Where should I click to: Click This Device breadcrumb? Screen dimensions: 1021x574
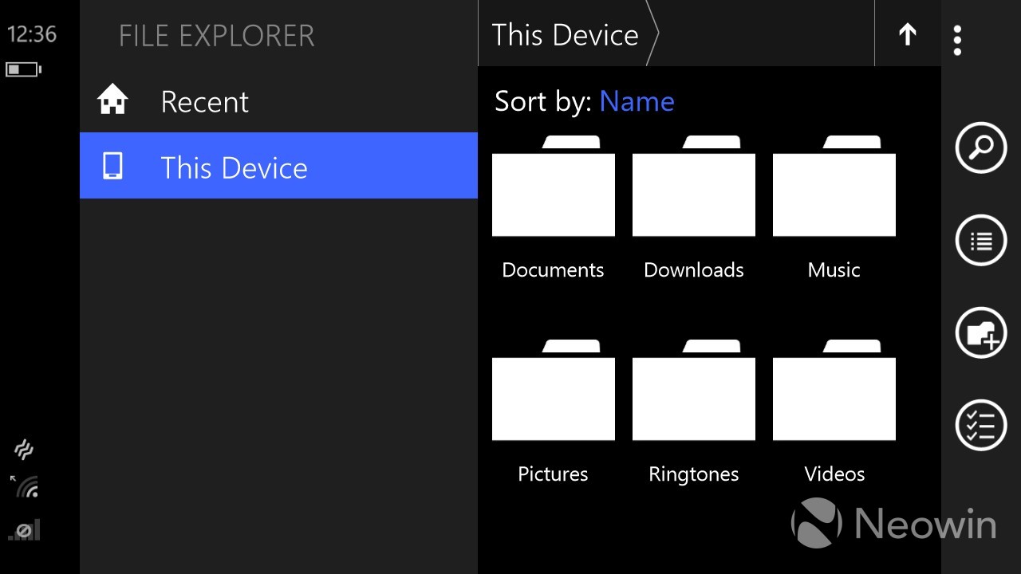pos(565,35)
